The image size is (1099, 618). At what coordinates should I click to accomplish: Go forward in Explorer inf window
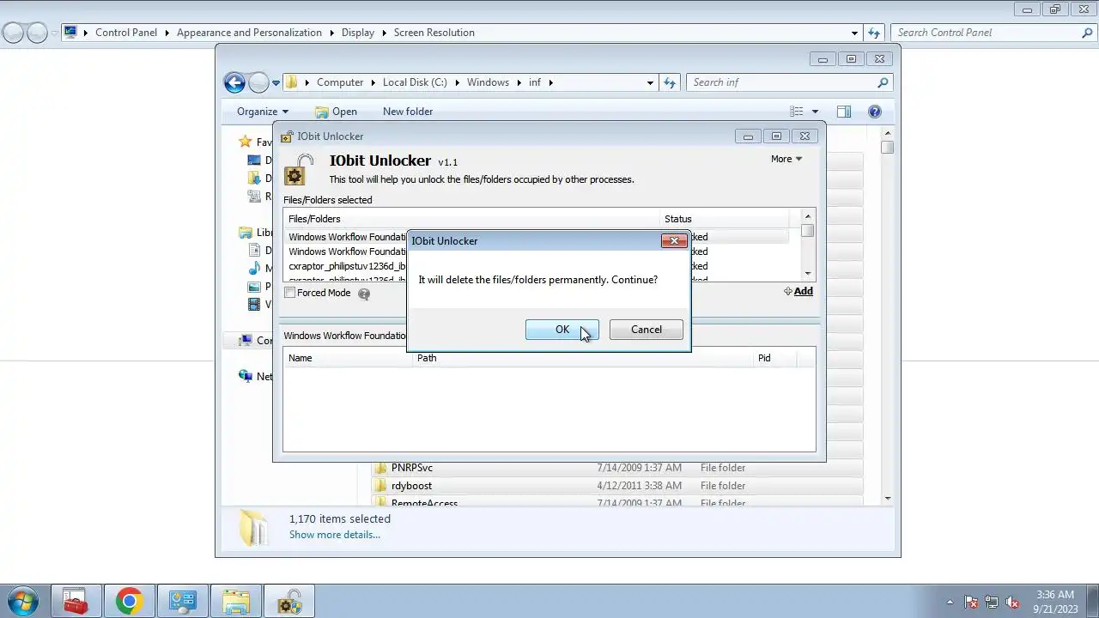(x=258, y=82)
